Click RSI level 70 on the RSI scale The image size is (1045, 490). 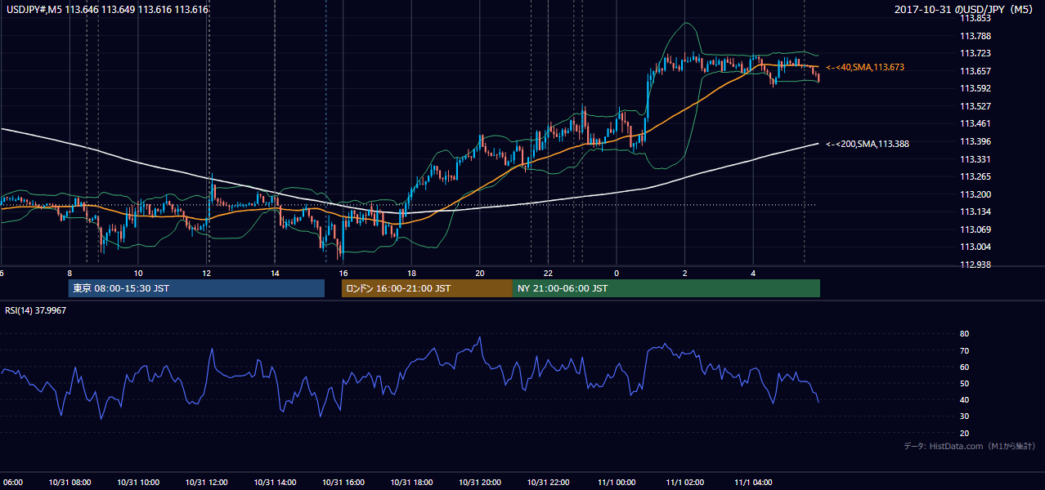point(964,350)
